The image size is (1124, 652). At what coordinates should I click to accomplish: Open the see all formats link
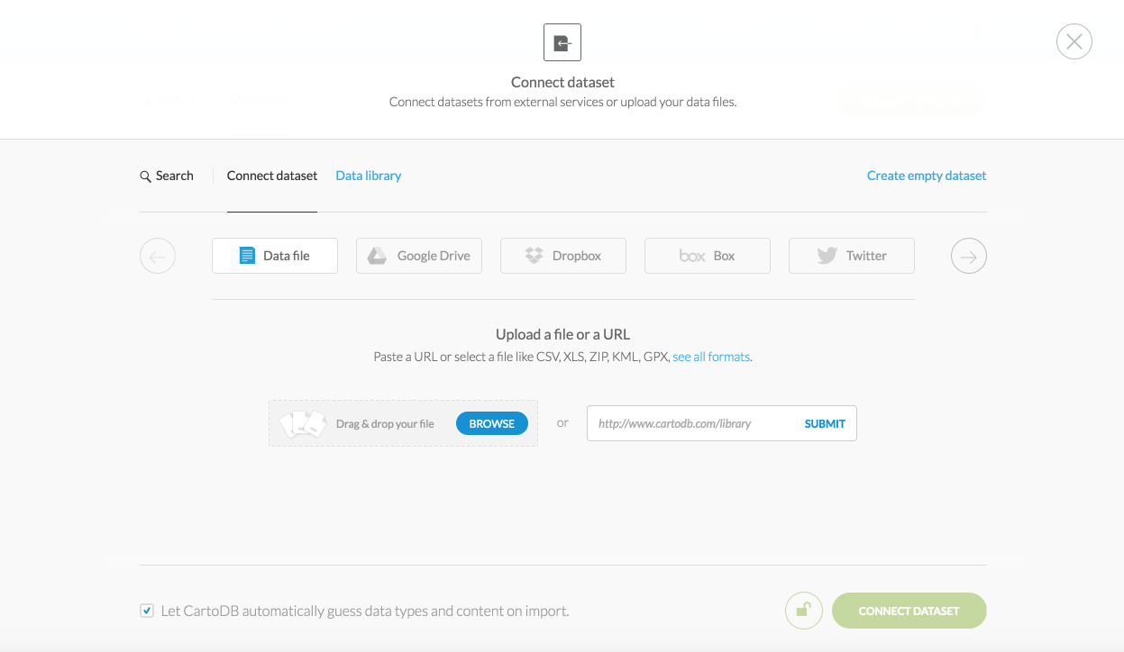[711, 357]
